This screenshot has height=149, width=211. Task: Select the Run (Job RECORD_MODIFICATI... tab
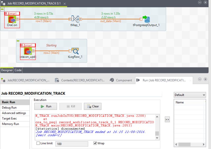tap(164, 80)
